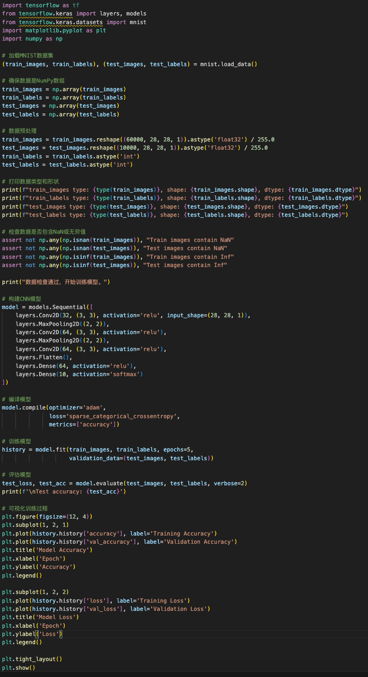The image size is (368, 677).
Task: Click the print line starting 'train_labels type:'
Action: (x=182, y=198)
